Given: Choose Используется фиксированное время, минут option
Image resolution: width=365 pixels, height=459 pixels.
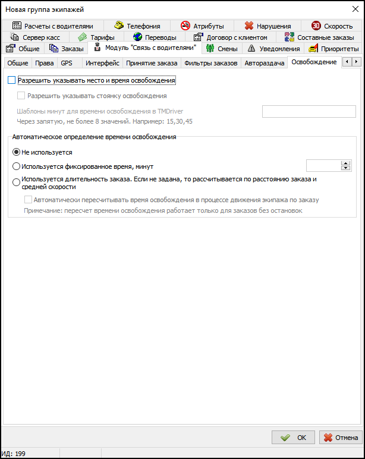Looking at the screenshot, I should pyautogui.click(x=17, y=166).
